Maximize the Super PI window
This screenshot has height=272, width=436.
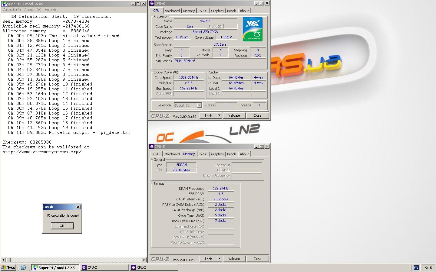[138, 4]
